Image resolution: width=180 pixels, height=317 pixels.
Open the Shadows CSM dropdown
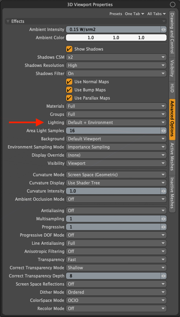(116, 57)
